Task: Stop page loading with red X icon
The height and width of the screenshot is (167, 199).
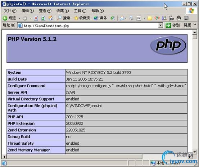Action: 36,18
